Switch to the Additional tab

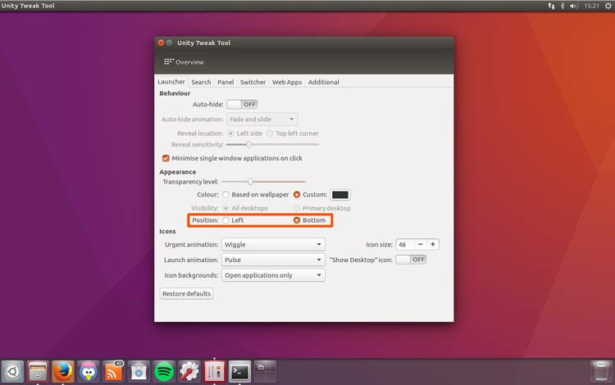coord(324,82)
